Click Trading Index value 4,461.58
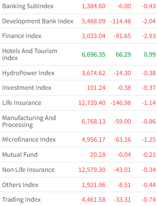This screenshot has height=206, width=157. pos(93,200)
